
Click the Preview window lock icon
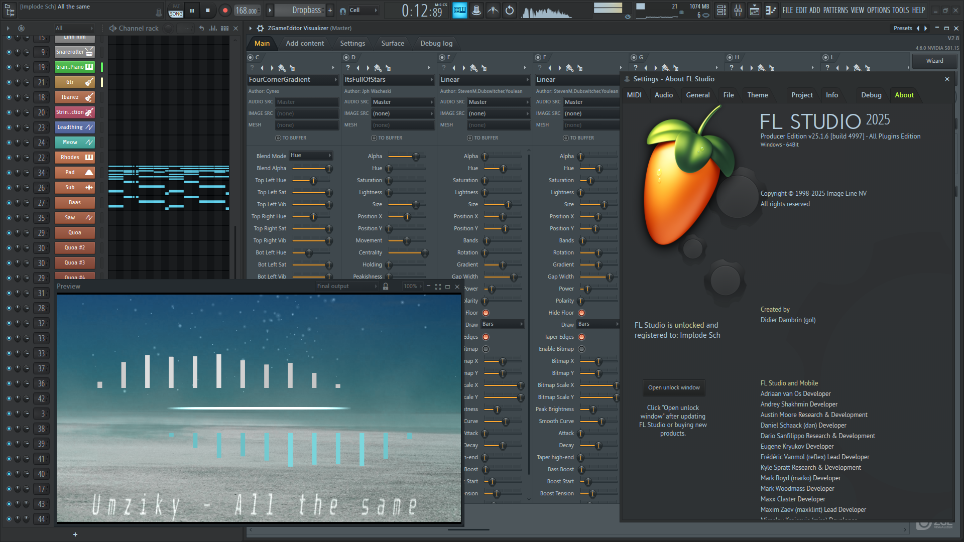pos(386,286)
